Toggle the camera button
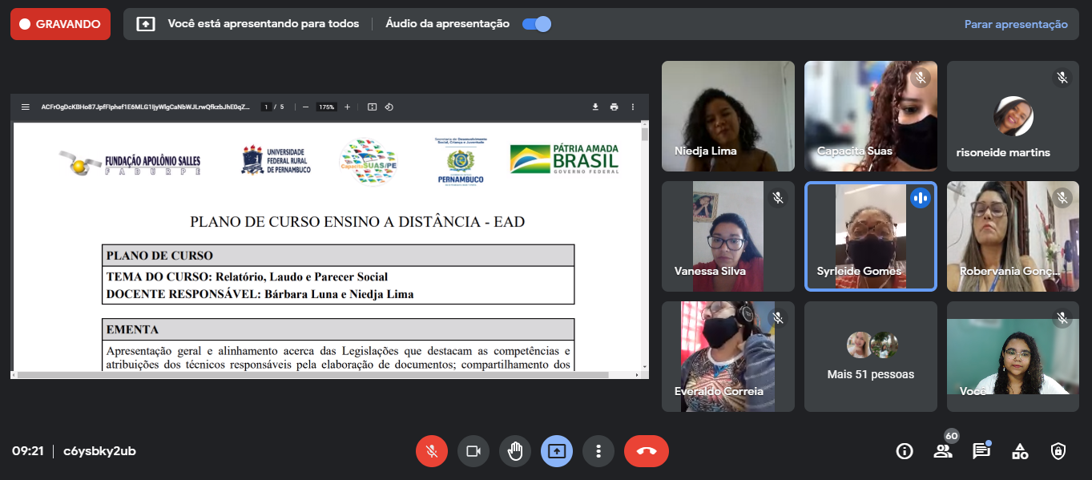The width and height of the screenshot is (1092, 480). [x=473, y=451]
